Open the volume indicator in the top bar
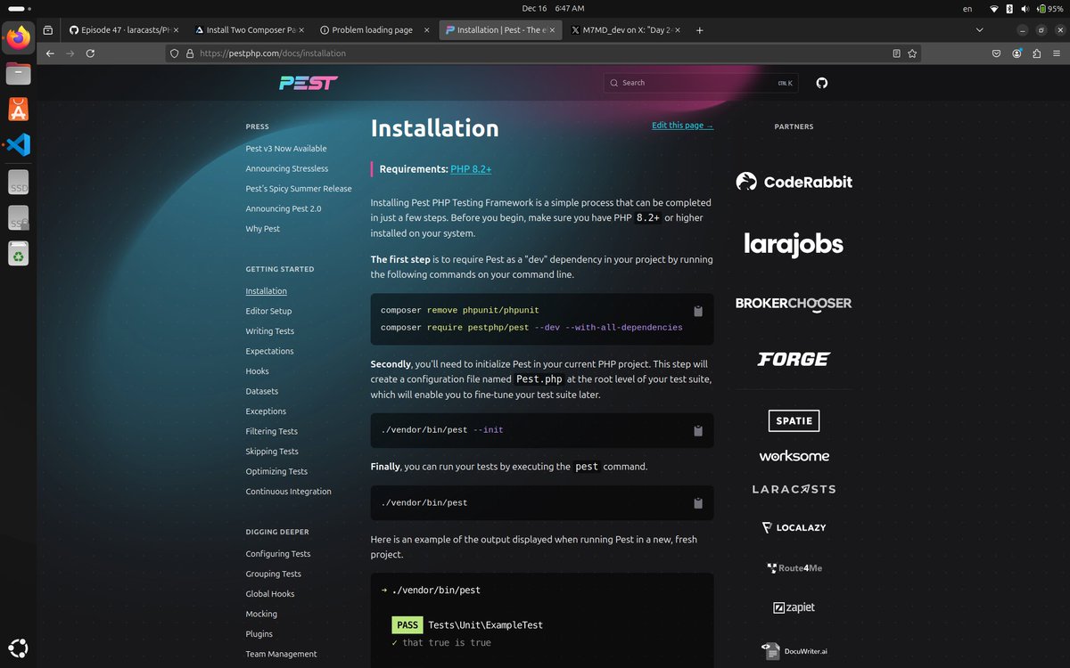This screenshot has height=668, width=1070. coord(1025,8)
